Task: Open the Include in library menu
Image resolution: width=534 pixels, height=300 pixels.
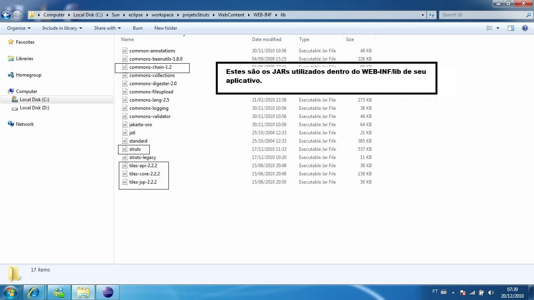Action: pyautogui.click(x=62, y=28)
